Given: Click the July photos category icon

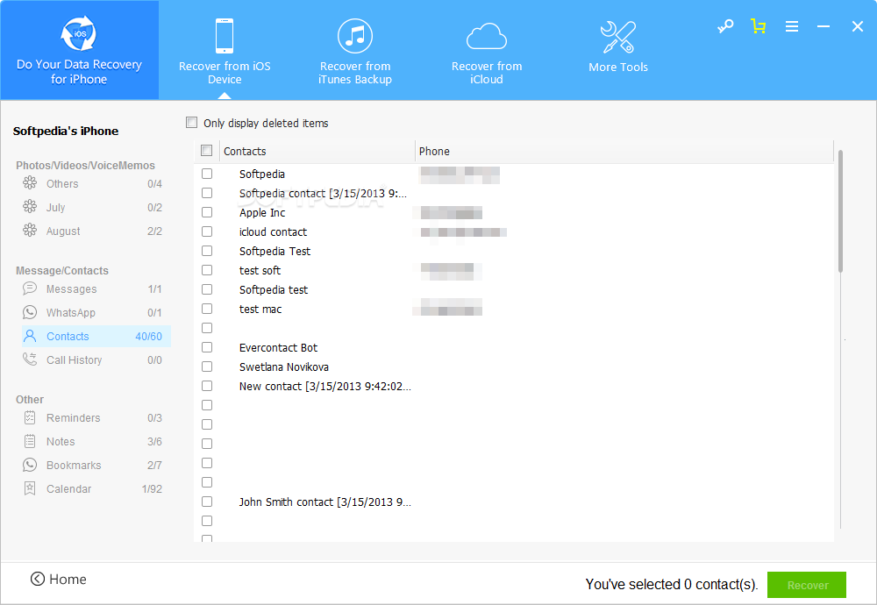Looking at the screenshot, I should (x=30, y=206).
